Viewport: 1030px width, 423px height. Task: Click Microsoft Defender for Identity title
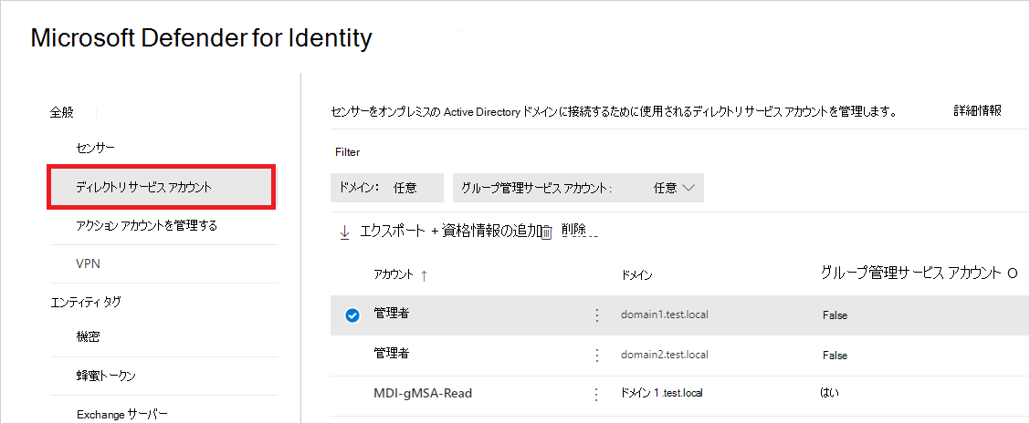click(x=201, y=38)
